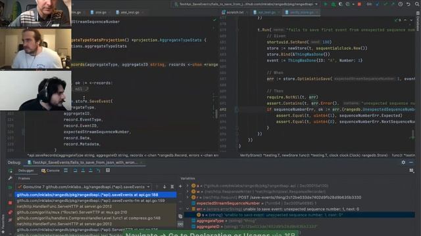The image size is (421, 236).
Task: Add a new watch with plus icon
Action: pos(180,186)
